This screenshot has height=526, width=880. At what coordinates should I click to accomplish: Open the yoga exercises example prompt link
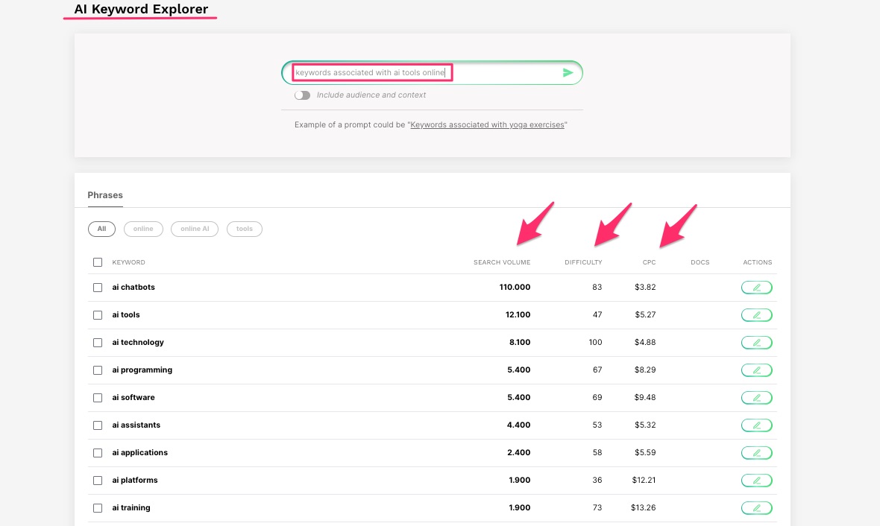pyautogui.click(x=487, y=124)
